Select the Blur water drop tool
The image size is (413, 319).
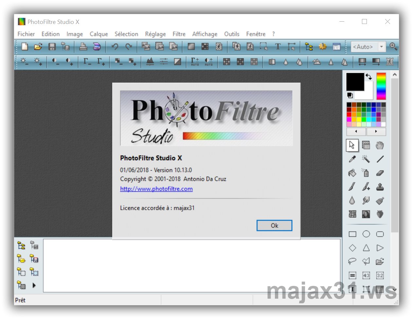click(x=352, y=200)
